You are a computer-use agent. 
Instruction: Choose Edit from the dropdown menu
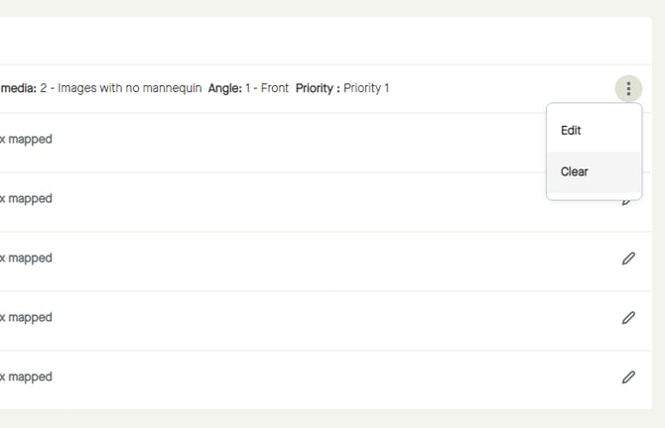tap(571, 131)
